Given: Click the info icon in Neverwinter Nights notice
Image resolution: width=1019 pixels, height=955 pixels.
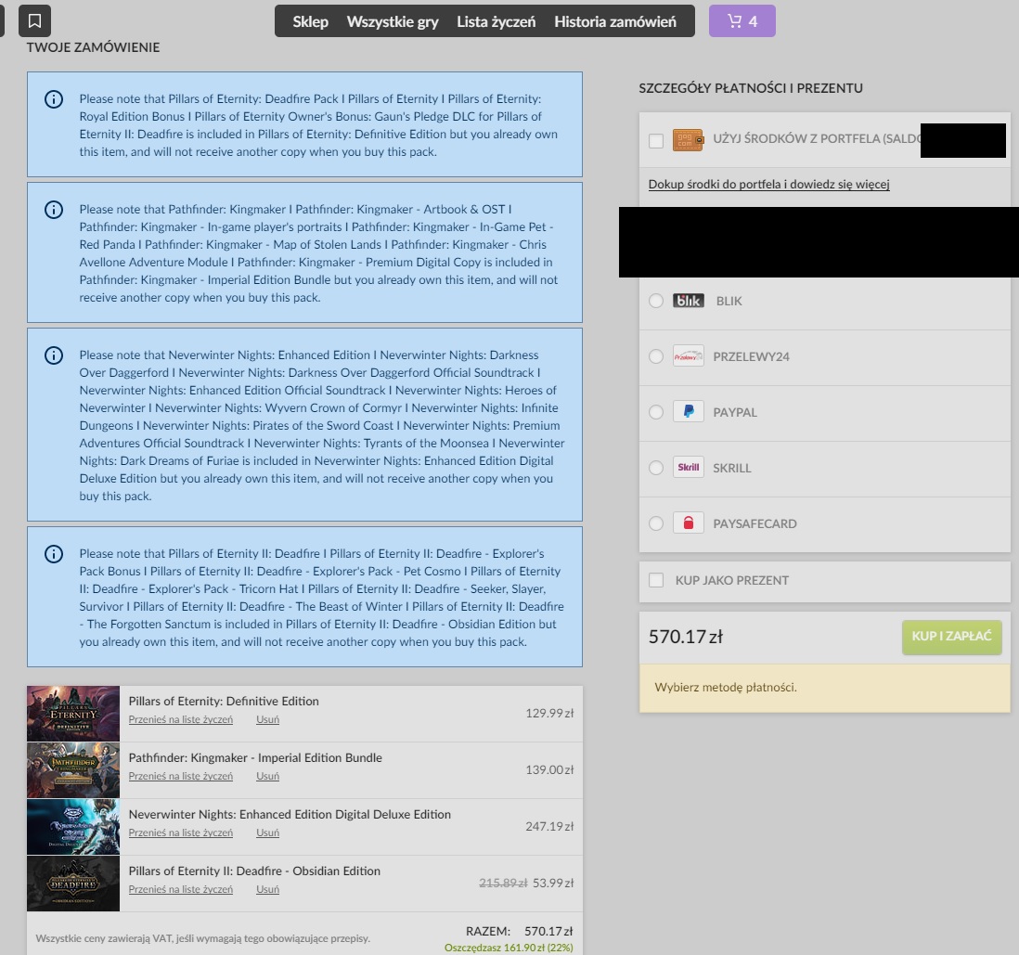Looking at the screenshot, I should 53,355.
